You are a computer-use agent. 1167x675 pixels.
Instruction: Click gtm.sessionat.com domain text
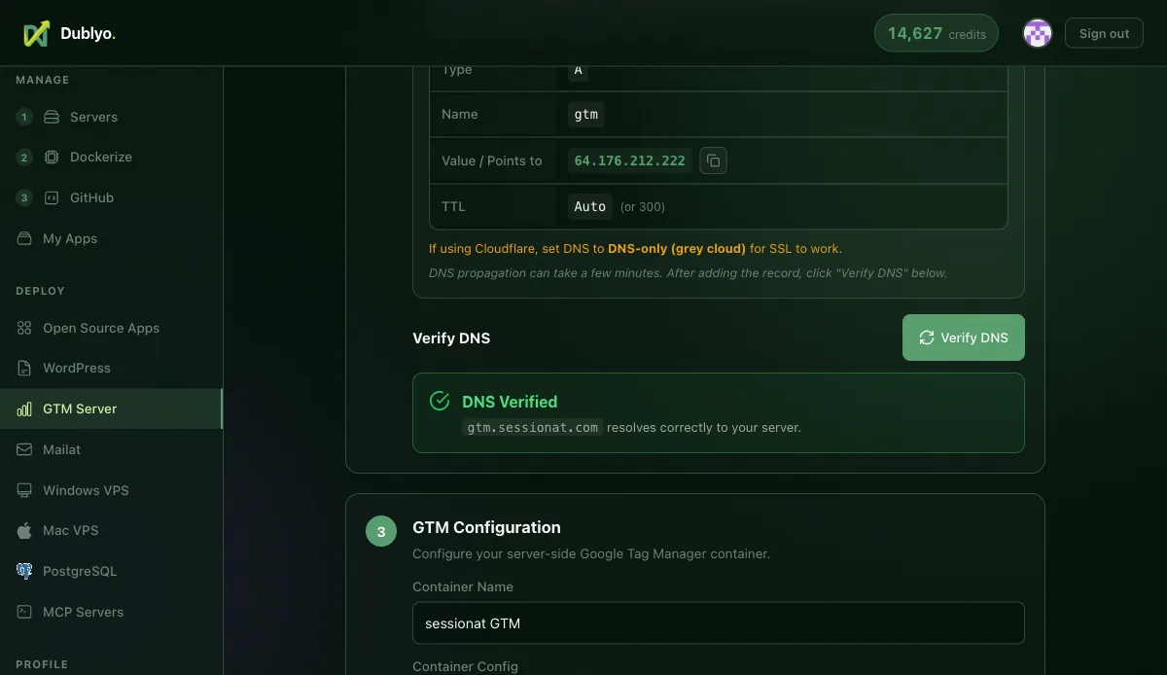coord(532,427)
